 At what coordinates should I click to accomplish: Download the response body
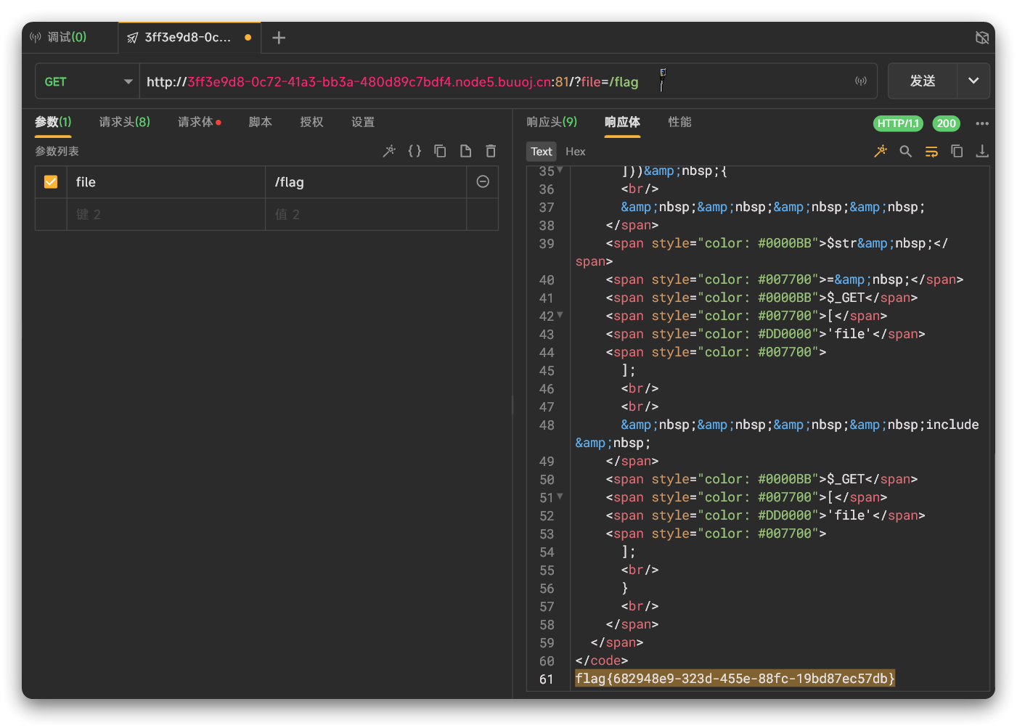click(982, 151)
